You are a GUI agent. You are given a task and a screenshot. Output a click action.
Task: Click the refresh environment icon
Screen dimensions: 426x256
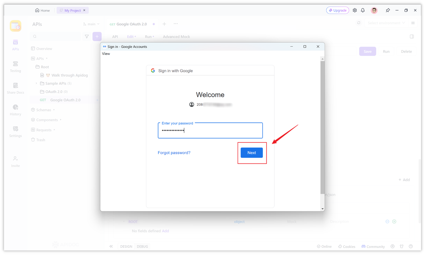pyautogui.click(x=359, y=23)
